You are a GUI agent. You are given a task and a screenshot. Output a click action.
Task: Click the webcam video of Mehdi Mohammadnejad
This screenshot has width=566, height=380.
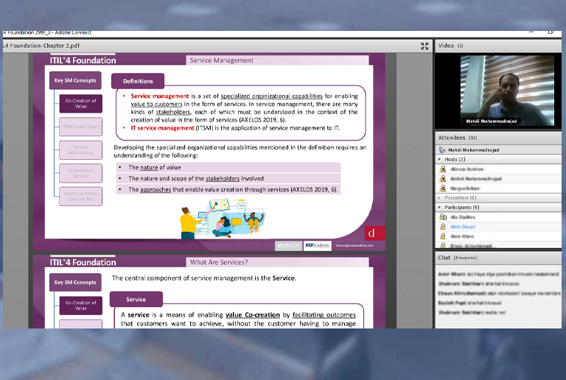pos(507,90)
